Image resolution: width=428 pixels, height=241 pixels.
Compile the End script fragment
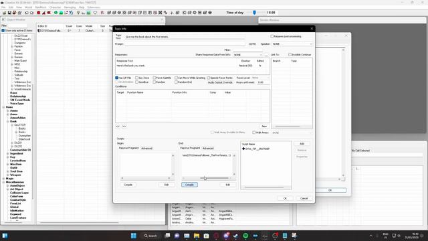[x=189, y=185]
